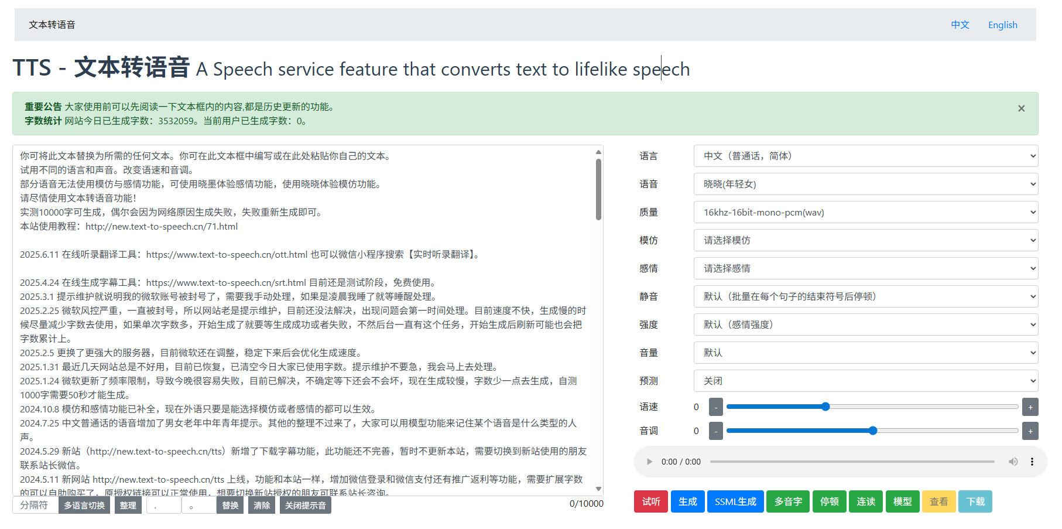Click the 分隔符 input field
This screenshot has width=1062, height=529.
click(x=35, y=505)
